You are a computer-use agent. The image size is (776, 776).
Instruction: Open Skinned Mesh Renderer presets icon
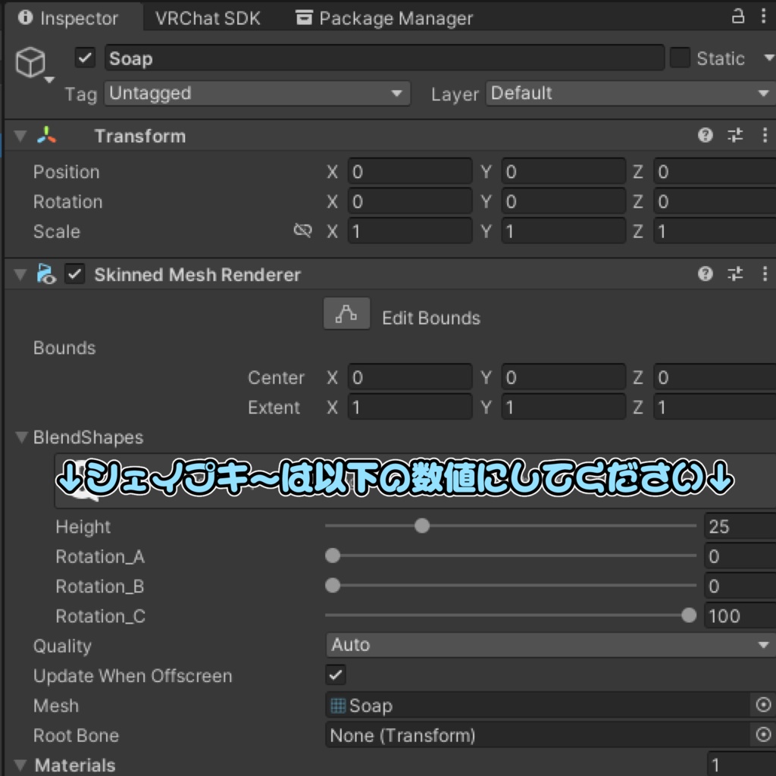tap(735, 273)
